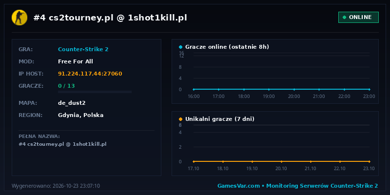Click the REGION: field label
The width and height of the screenshot is (390, 195).
(x=31, y=115)
